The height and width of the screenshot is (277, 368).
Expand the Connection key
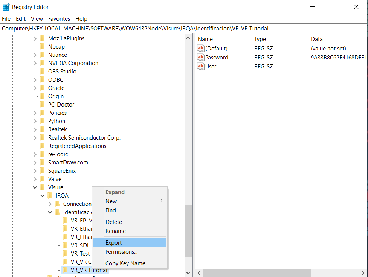tap(50, 204)
